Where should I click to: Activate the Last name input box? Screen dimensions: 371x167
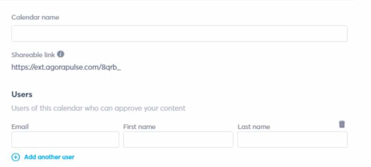click(292, 140)
